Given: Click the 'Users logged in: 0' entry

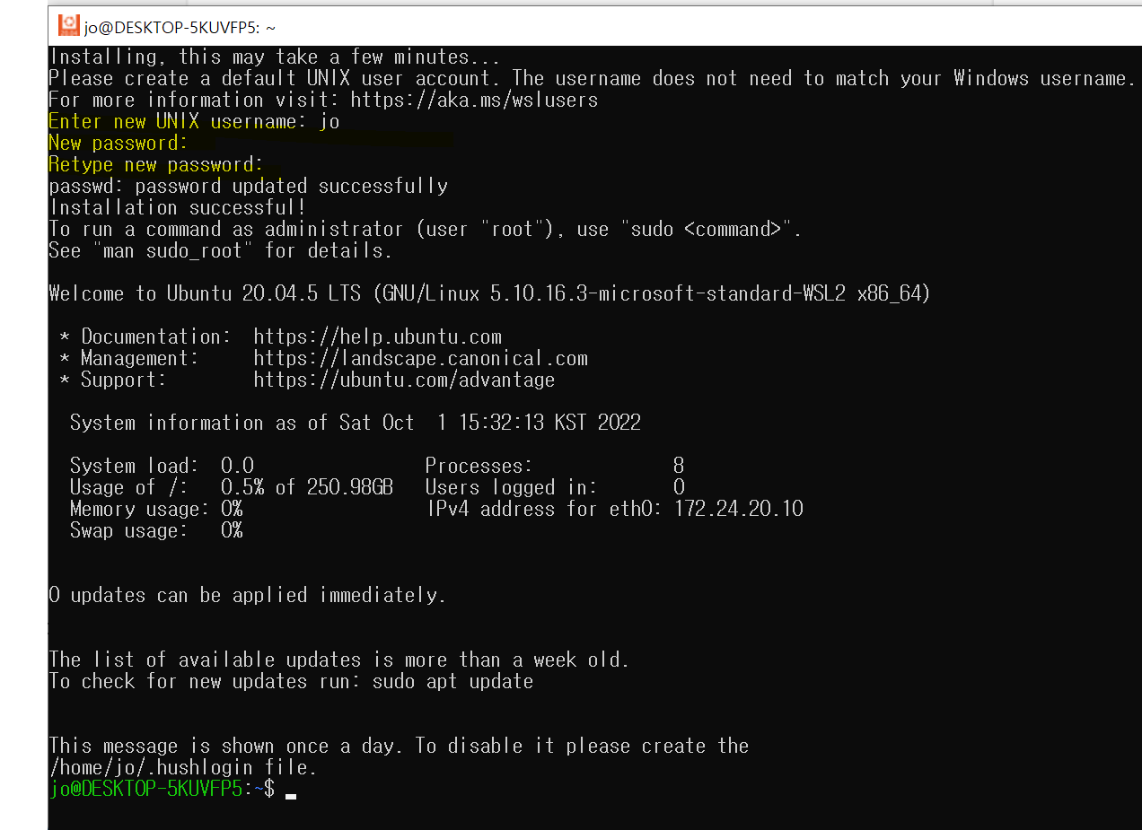Looking at the screenshot, I should [555, 487].
